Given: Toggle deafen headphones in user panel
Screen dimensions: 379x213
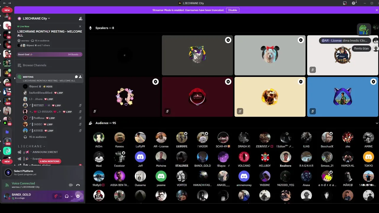Looking at the screenshot, I should click(67, 196).
